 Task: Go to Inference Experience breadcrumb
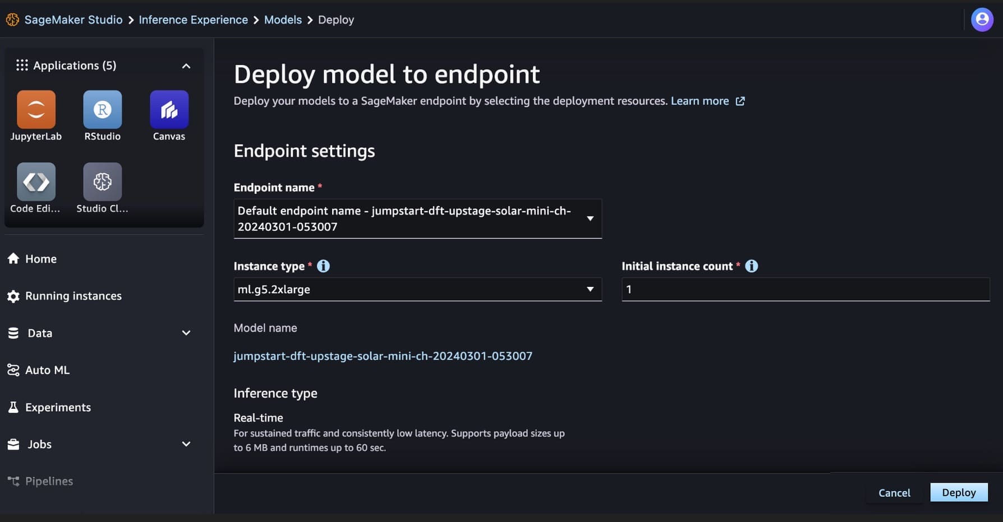click(x=194, y=20)
